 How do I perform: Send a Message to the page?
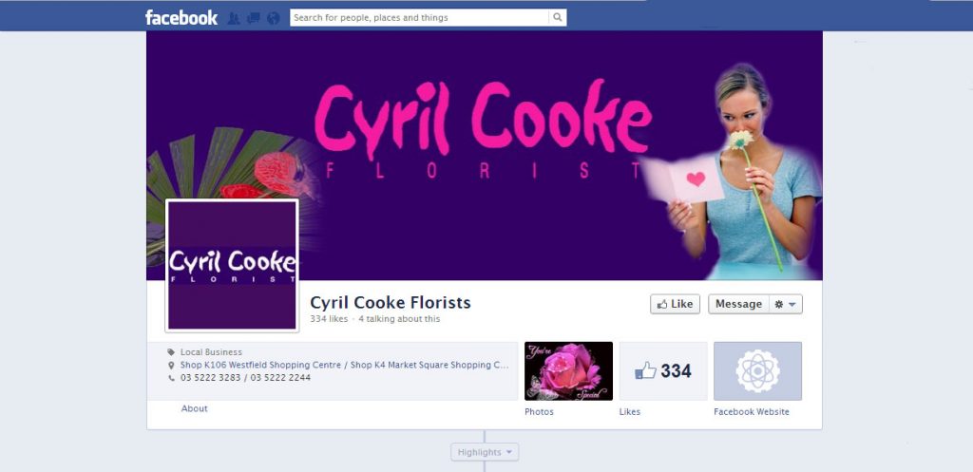click(x=738, y=304)
